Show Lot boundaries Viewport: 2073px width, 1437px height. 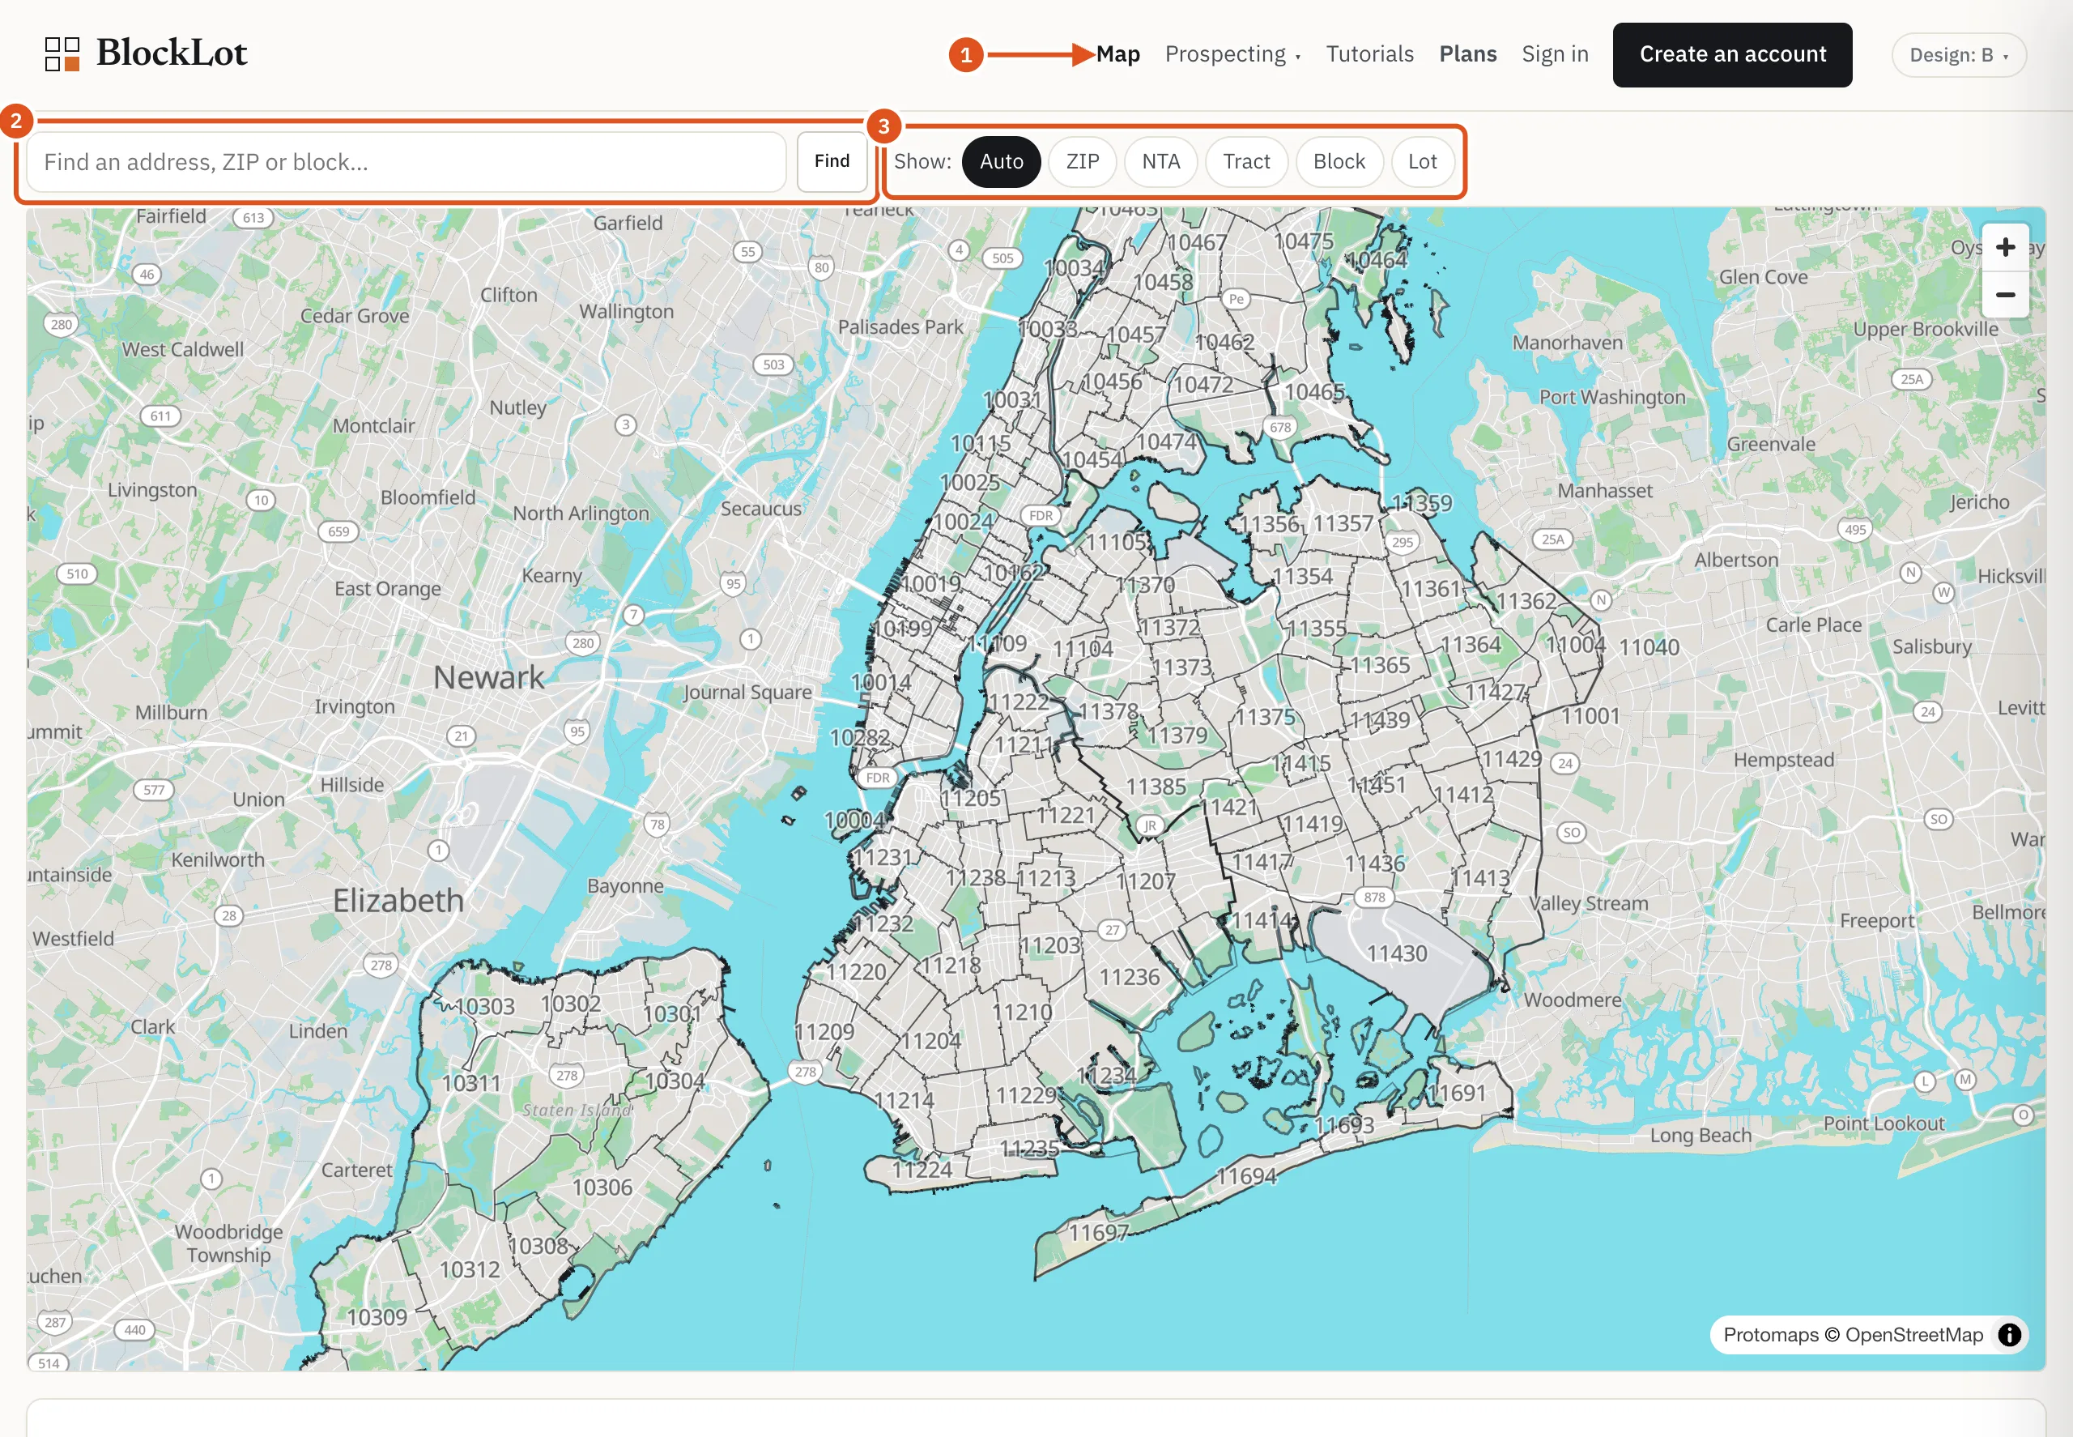coord(1421,162)
